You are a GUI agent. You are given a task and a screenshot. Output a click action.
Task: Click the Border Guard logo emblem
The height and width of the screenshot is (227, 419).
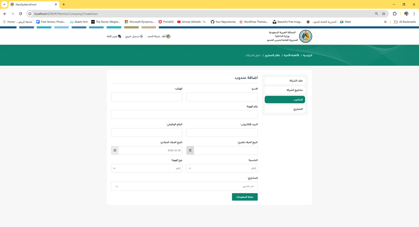click(x=305, y=36)
